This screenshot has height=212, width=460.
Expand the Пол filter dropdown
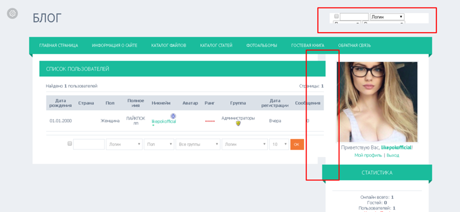coord(159,144)
